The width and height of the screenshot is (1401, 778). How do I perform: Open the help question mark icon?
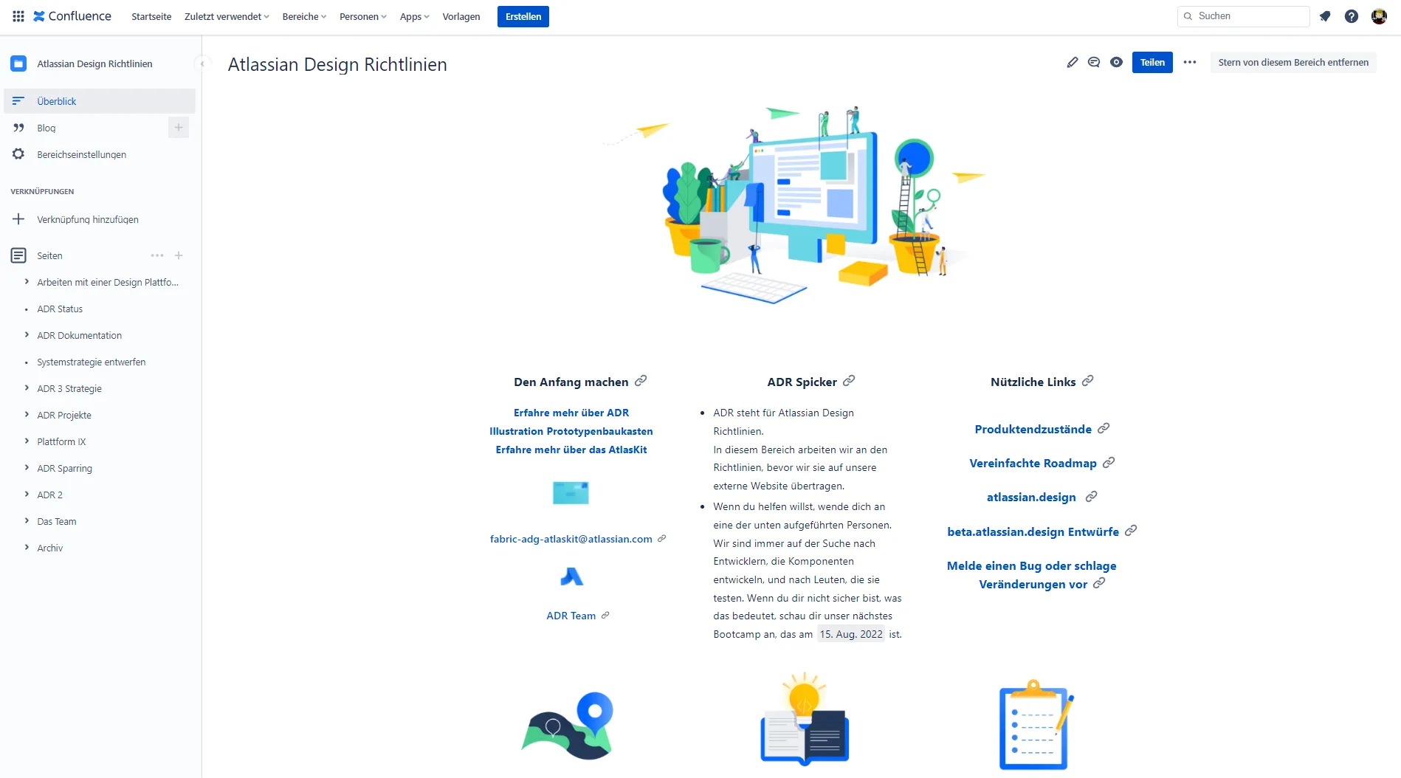tap(1351, 16)
